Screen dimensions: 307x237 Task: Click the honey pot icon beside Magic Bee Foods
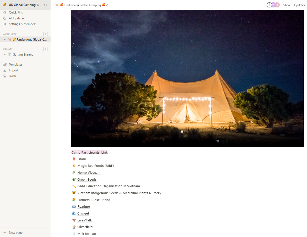click(74, 166)
